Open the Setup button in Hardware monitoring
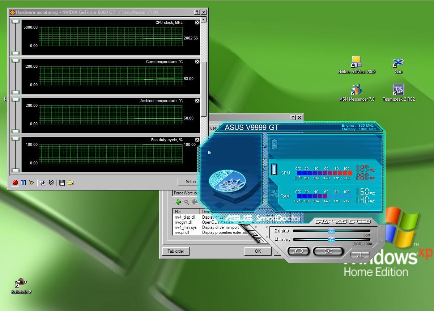 pyautogui.click(x=189, y=182)
